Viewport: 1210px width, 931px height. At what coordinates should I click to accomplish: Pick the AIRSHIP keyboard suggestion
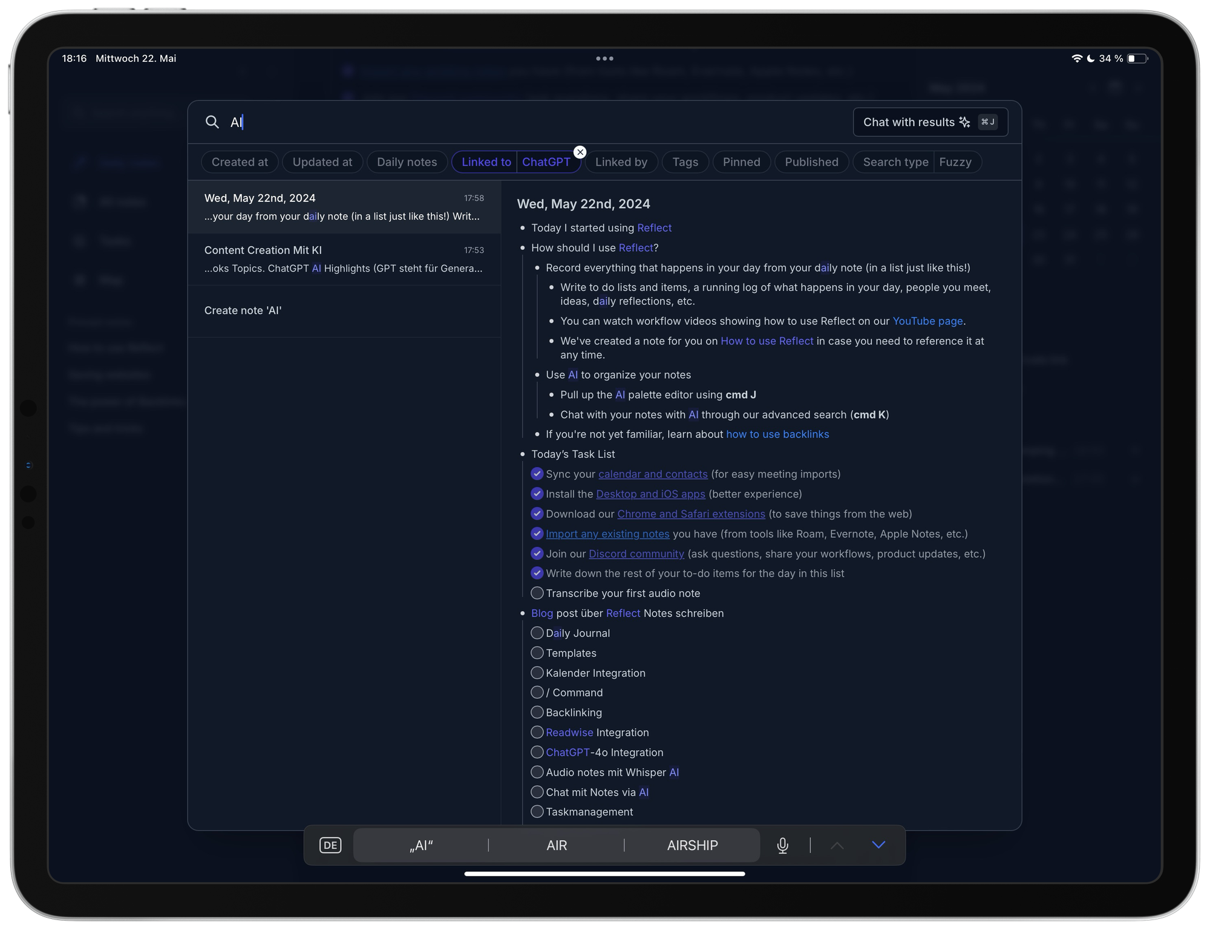coord(692,845)
